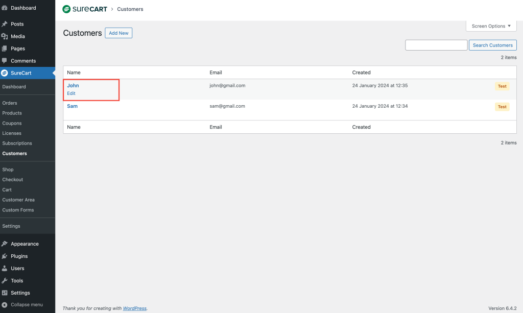Viewport: 523px width, 313px height.
Task: Click the Dashboard gauge icon in sidebar
Action: coord(5,8)
